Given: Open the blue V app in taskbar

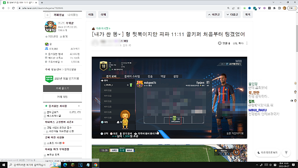Looking at the screenshot, I should coord(80,165).
